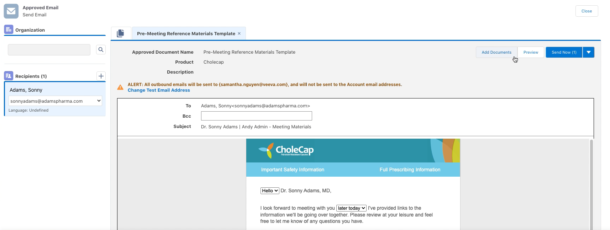Screen dimensions: 610x230
Task: Open the recipient email address dropdown
Action: [x=55, y=101]
